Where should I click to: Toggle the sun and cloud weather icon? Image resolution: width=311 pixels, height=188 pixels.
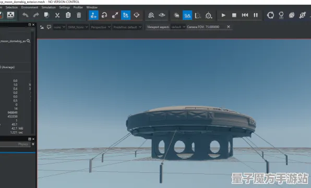point(176,15)
